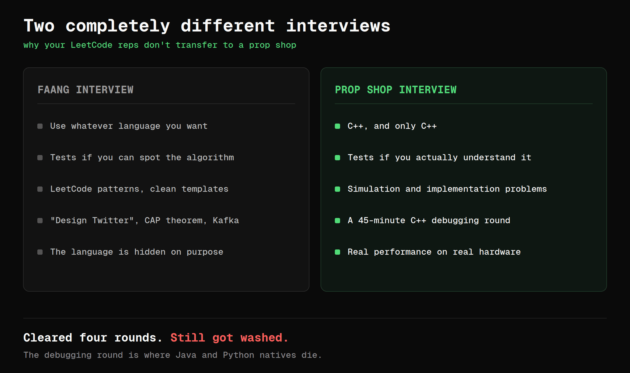Screen dimensions: 630x373
Task: Click the footer line about Java and Python natives
Action: (x=173, y=355)
